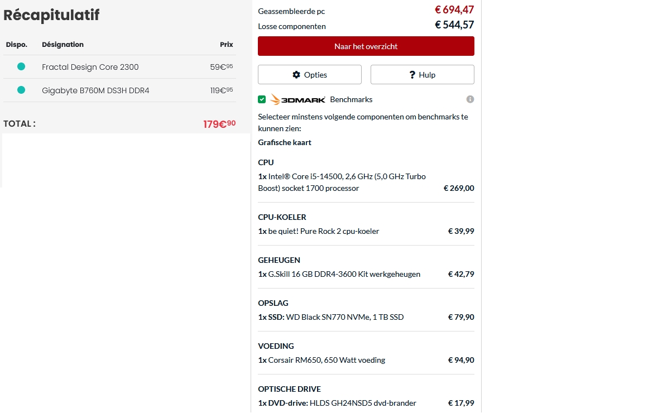Click the Geassembleerde pc price € 694,47
Screen dimensions: 648x413
point(454,9)
